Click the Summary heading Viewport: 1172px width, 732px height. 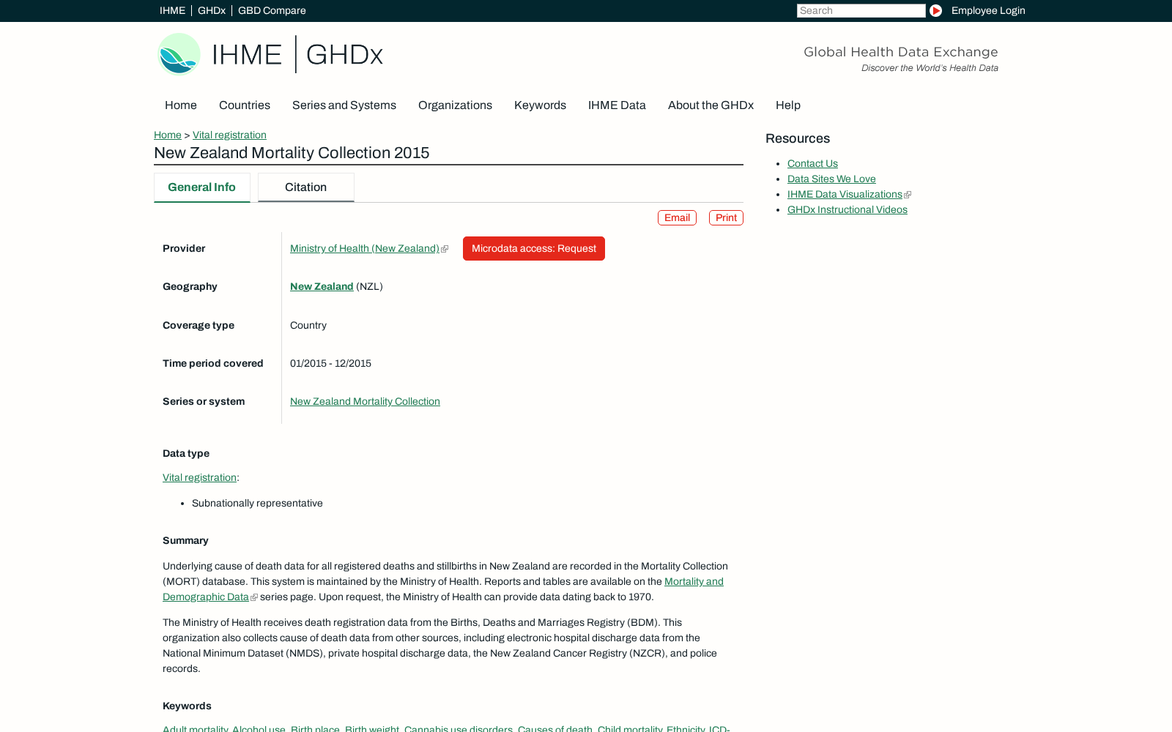[x=185, y=540]
